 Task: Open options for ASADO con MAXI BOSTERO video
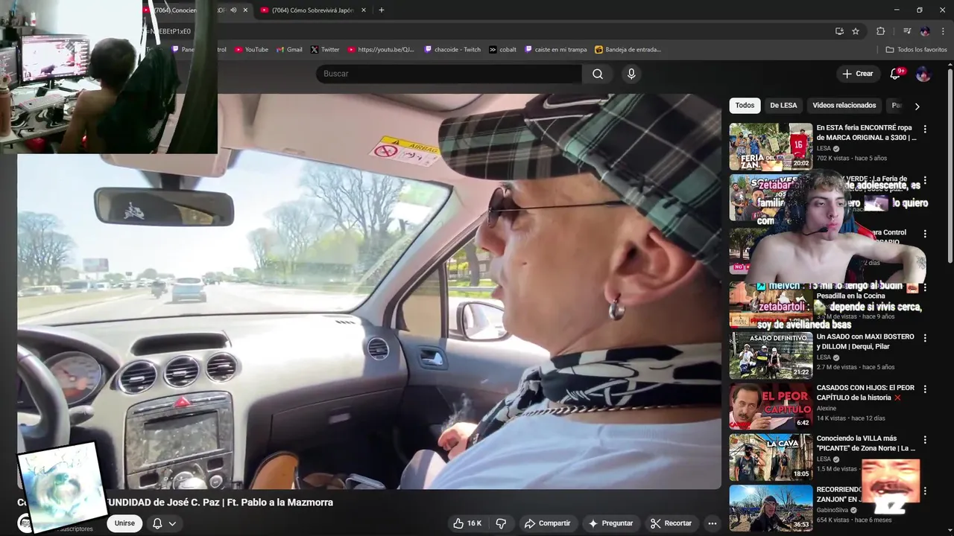[925, 338]
